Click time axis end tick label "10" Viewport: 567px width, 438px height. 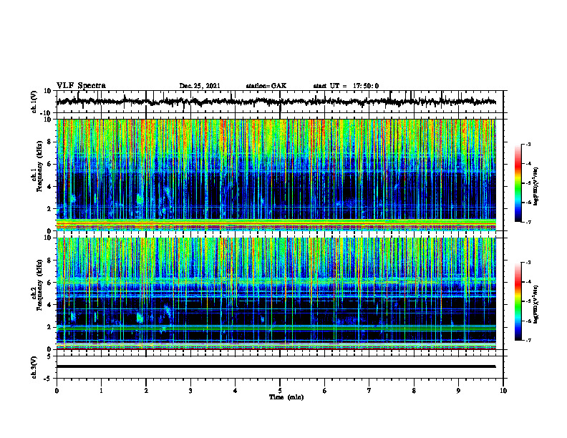(x=503, y=391)
